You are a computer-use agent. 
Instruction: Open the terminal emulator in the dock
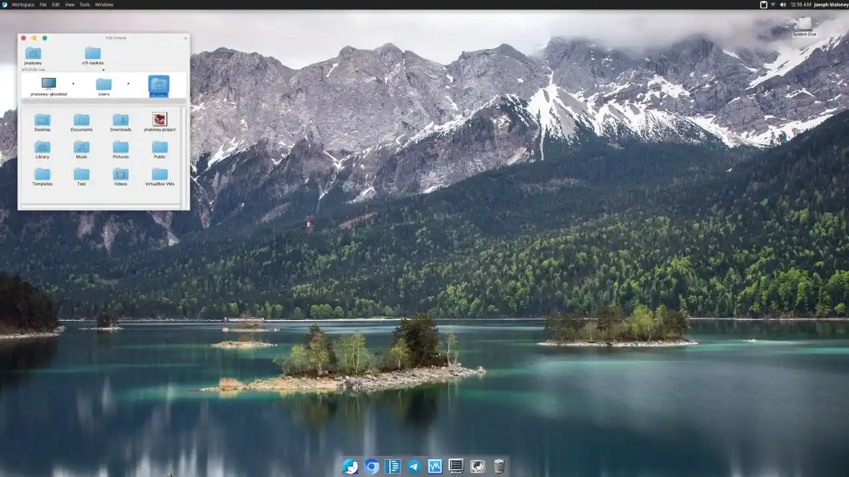[456, 466]
